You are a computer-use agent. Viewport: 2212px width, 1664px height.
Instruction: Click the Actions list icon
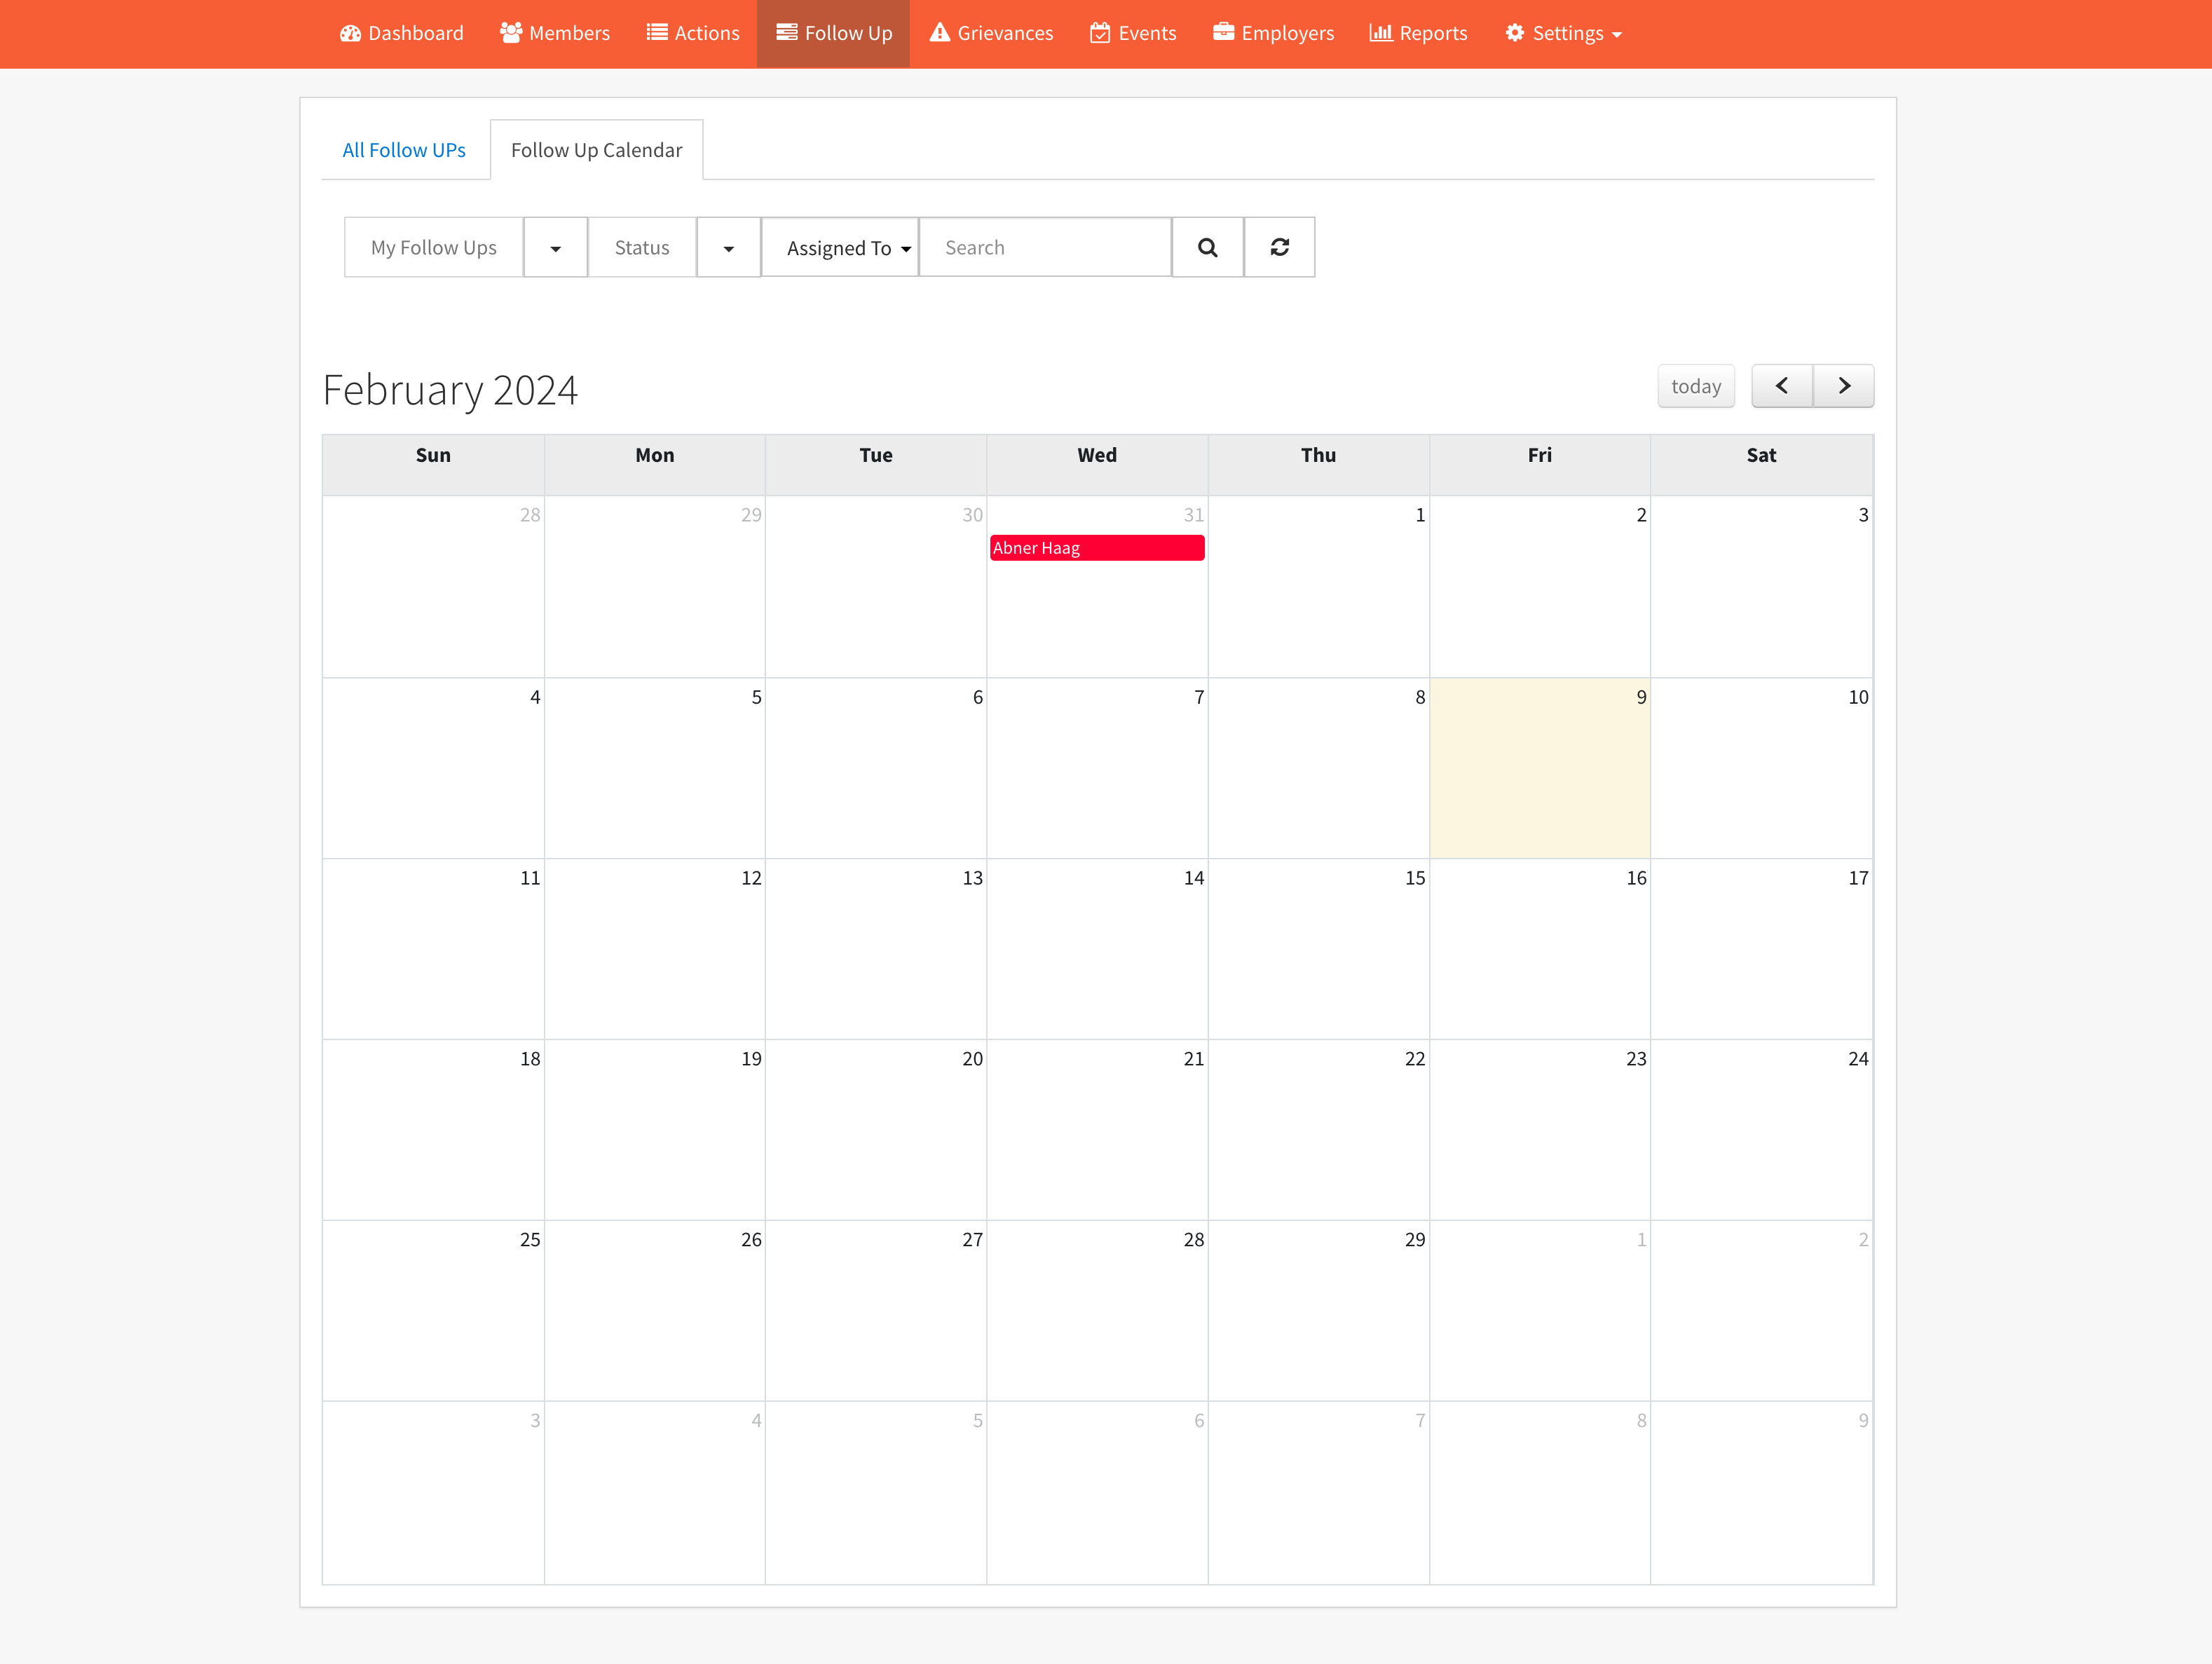(657, 33)
